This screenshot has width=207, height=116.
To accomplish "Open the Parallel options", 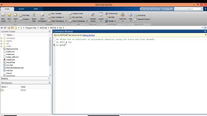I will coord(111,21).
